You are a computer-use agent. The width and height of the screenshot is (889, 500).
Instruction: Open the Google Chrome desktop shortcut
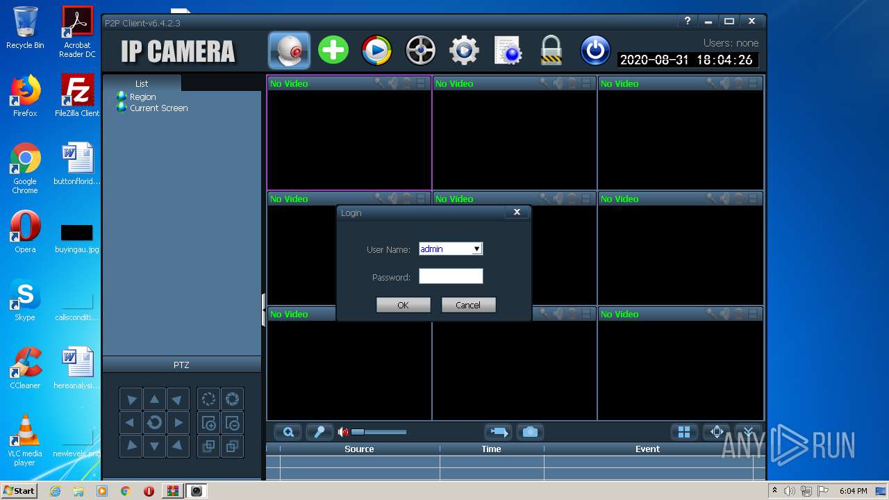pos(25,168)
